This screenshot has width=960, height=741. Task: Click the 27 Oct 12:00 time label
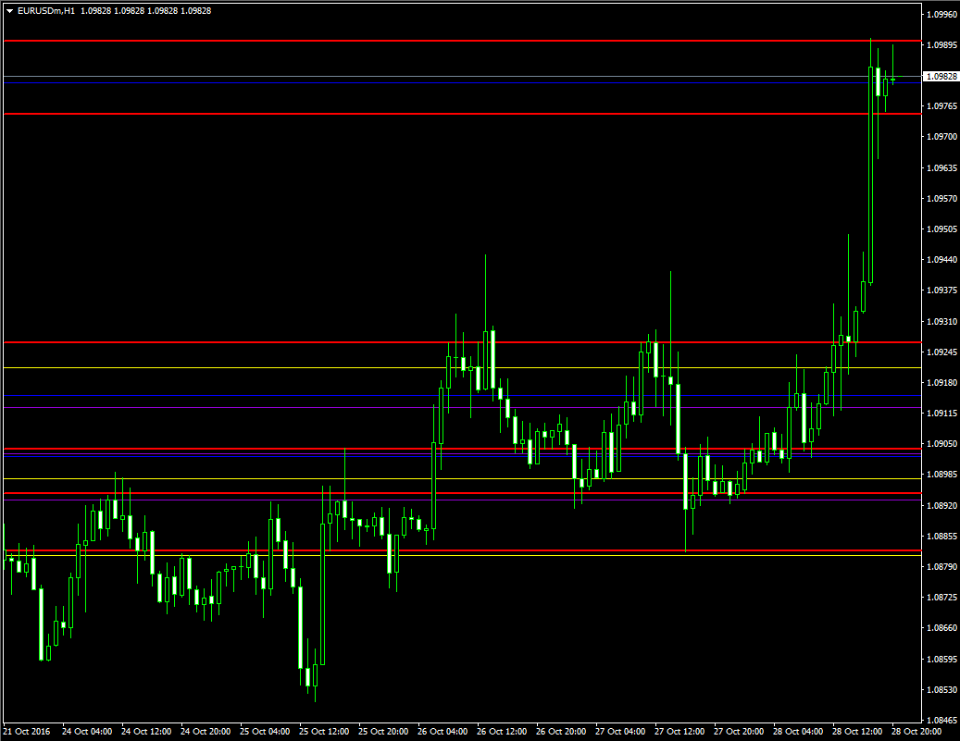click(x=680, y=732)
